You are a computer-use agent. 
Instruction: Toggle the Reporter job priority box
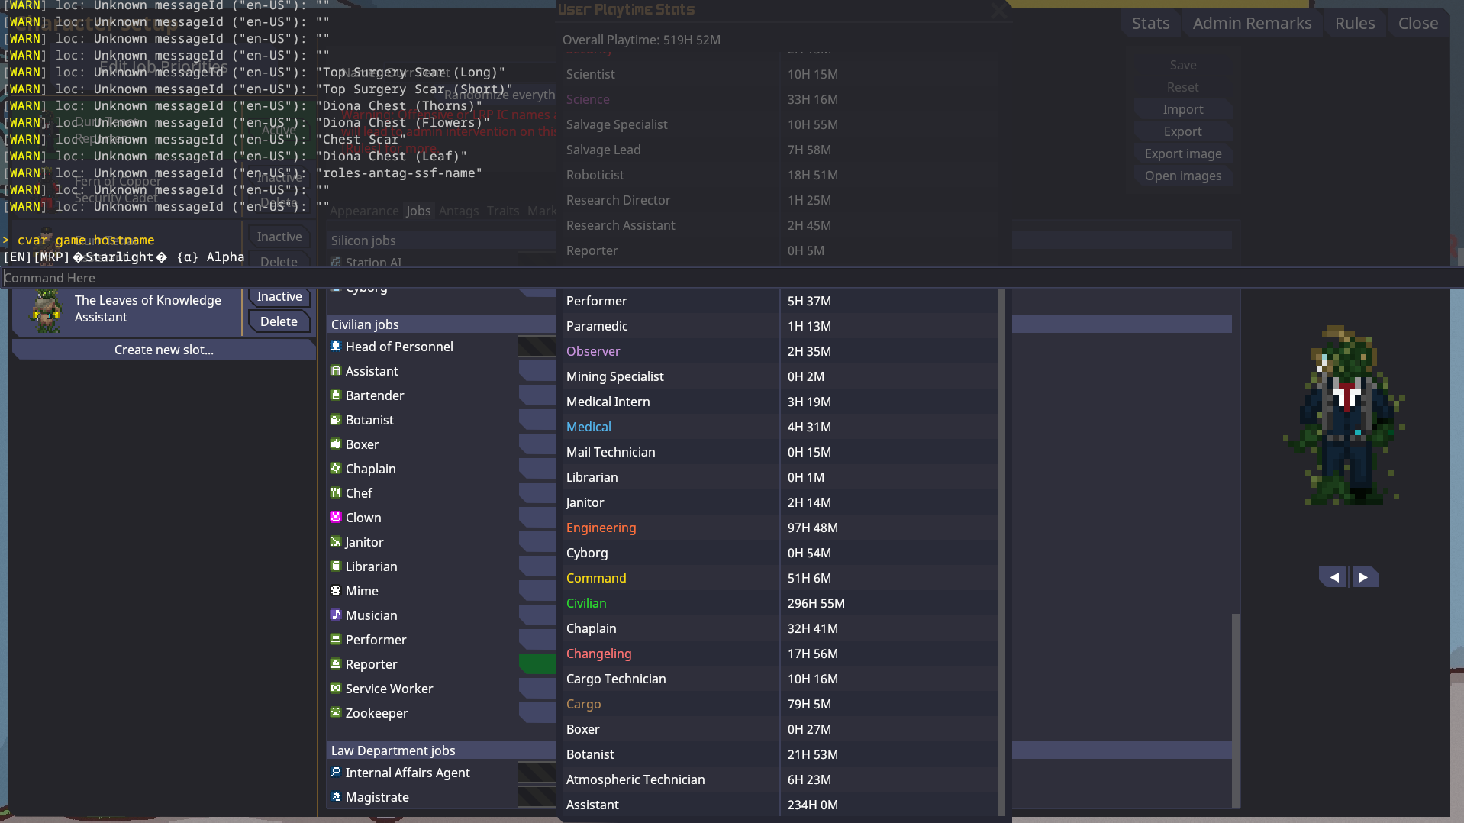pos(537,664)
